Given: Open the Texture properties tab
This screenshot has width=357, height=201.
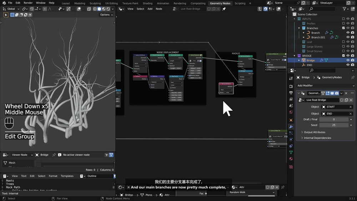Looking at the screenshot, I should click(291, 167).
